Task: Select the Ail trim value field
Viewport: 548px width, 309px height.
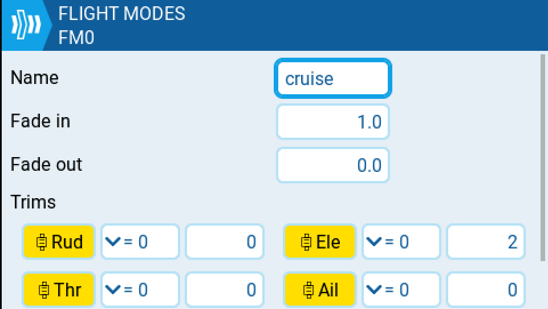Action: [x=486, y=290]
